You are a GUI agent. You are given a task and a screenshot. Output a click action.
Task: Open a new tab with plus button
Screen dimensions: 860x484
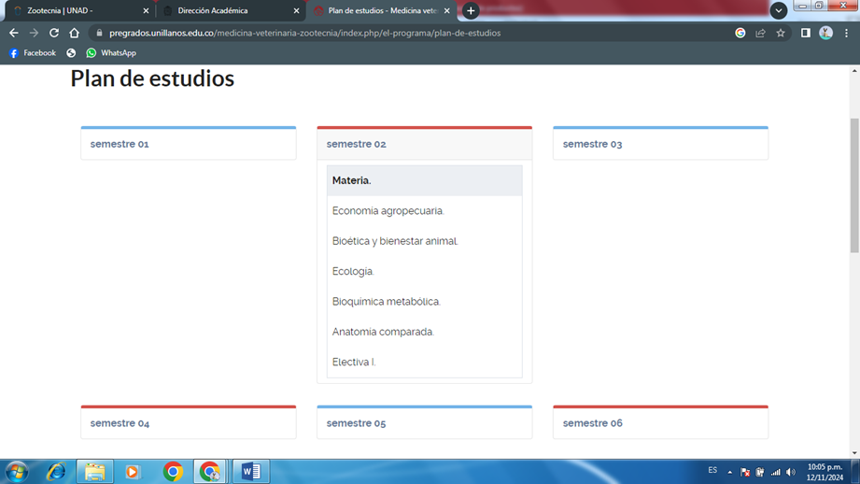click(471, 11)
